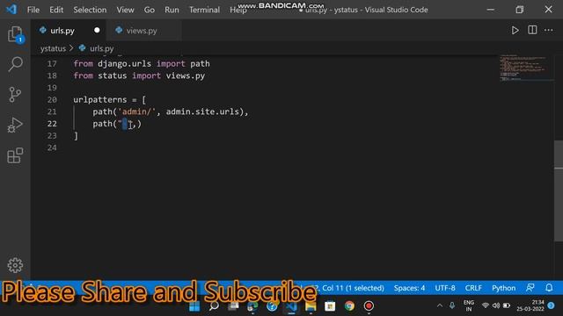The image size is (563, 316).
Task: Open the Go menu
Action: coord(150,10)
